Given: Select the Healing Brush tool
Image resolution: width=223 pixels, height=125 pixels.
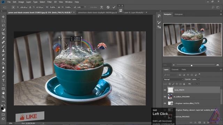Looking at the screenshot, I should pyautogui.click(x=3, y=42).
